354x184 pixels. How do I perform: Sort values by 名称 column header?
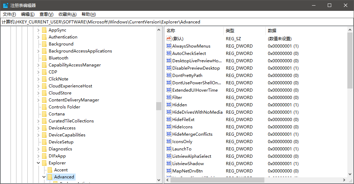coord(194,31)
